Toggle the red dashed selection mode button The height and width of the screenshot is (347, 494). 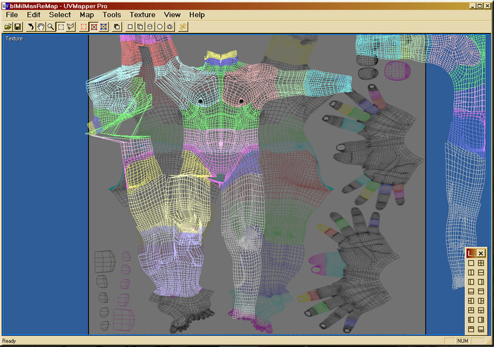[x=84, y=26]
